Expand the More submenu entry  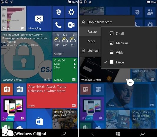point(90,41)
